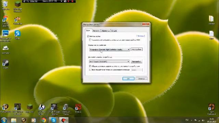Open the primary device Realtek microphone dropdown
Screen dimensions: 219x123
click(x=109, y=50)
